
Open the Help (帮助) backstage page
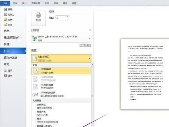coord(13,64)
